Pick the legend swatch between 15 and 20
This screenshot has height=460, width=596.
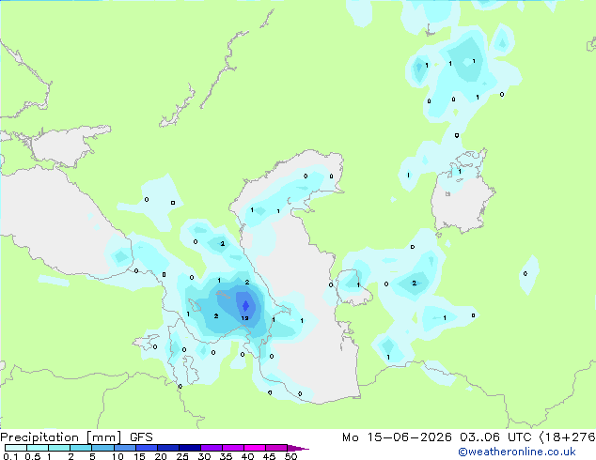coord(146,448)
